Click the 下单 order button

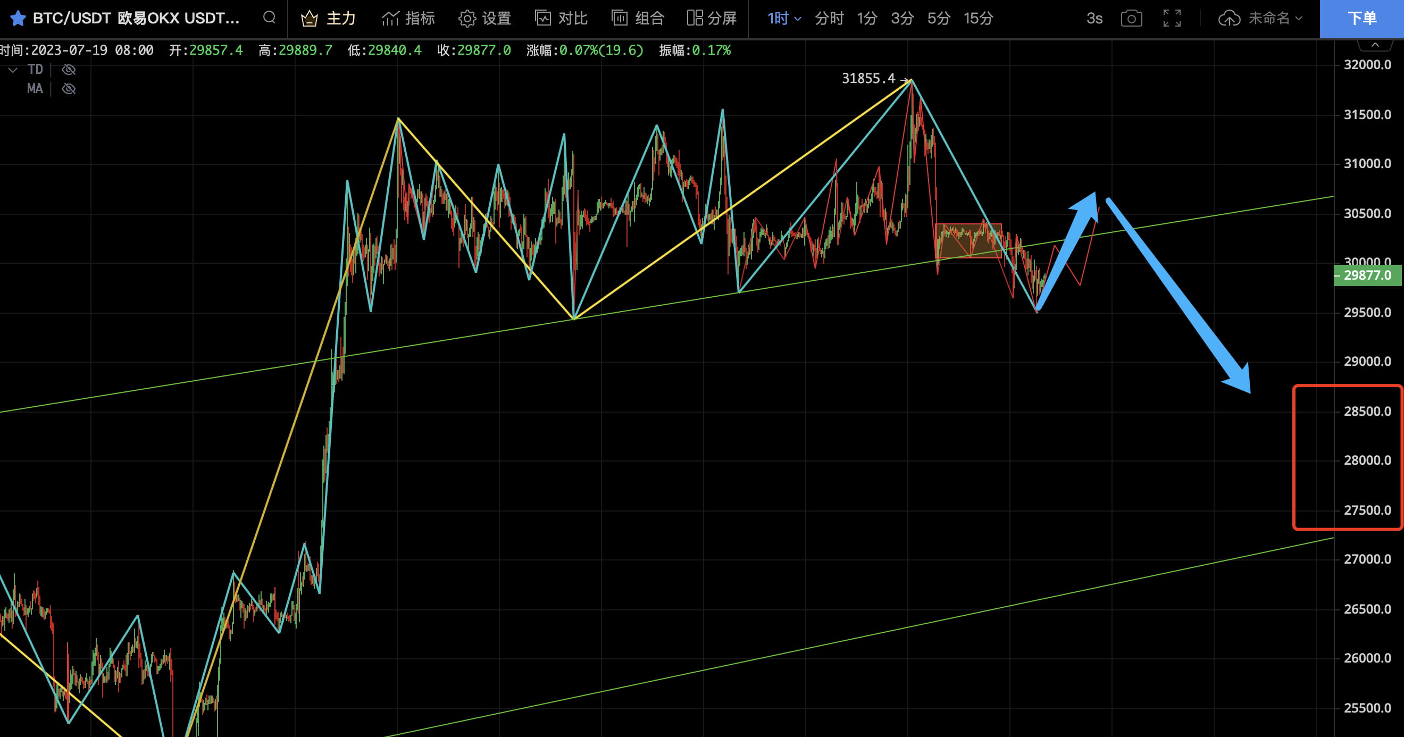click(x=1362, y=19)
